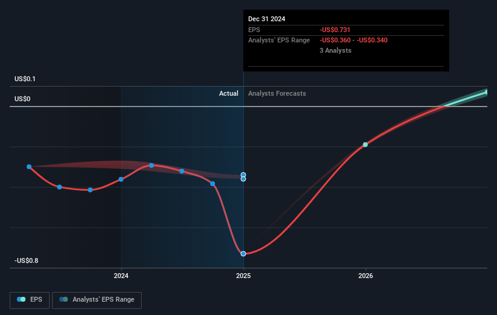Click the Dec 31 2024 tooltip date
This screenshot has height=315, width=497.
(x=266, y=19)
